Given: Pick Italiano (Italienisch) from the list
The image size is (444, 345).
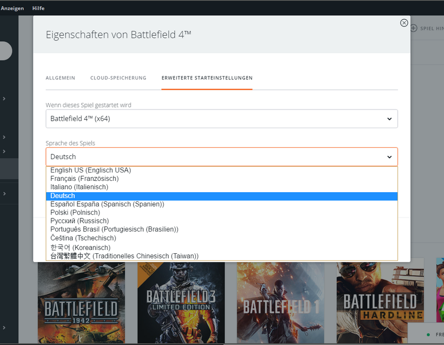Looking at the screenshot, I should [222, 187].
